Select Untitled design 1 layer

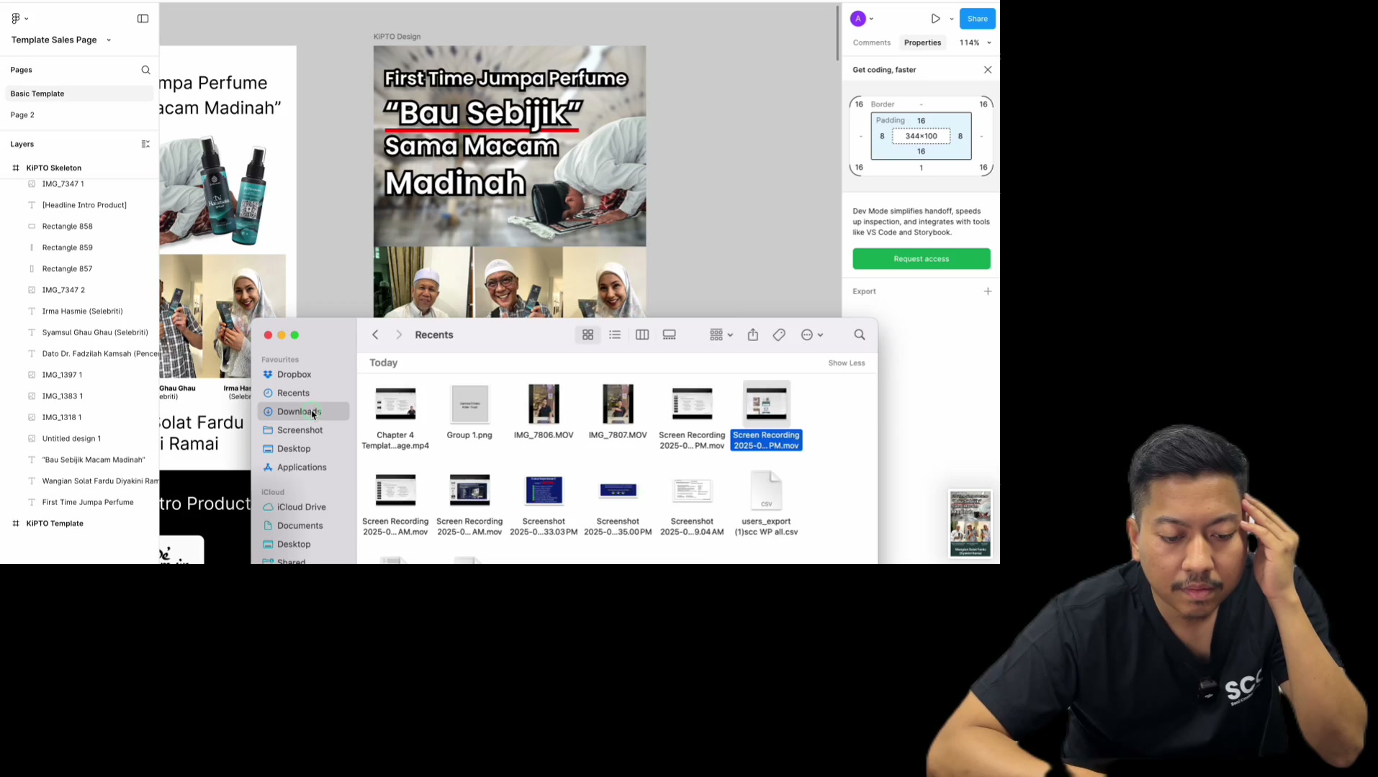click(x=79, y=438)
